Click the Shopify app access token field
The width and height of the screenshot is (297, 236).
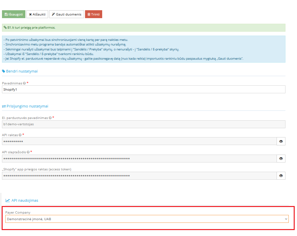[x=139, y=176]
